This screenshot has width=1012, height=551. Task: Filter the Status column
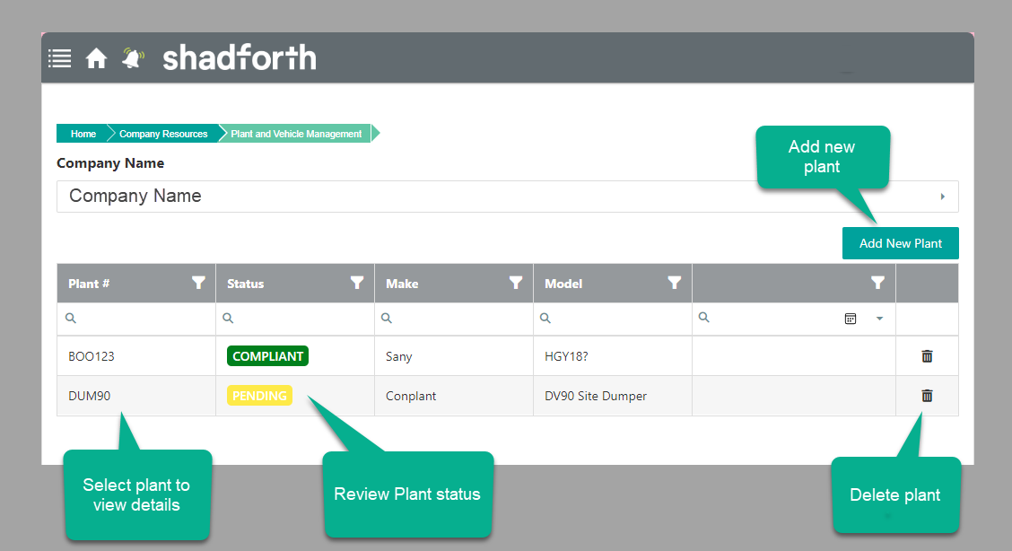pos(357,283)
